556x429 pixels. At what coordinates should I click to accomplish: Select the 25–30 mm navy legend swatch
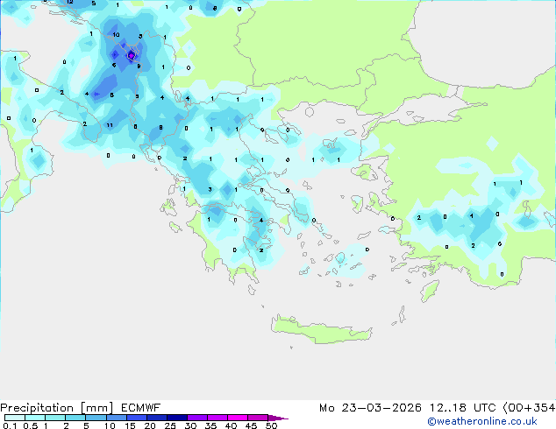coord(176,418)
